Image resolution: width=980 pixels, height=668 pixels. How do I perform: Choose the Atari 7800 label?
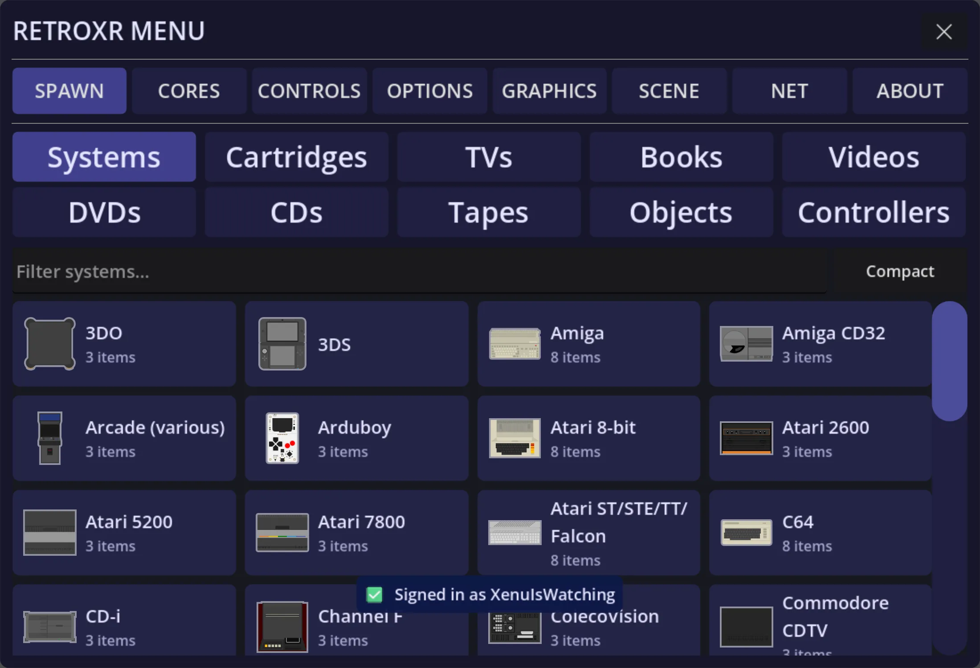(361, 522)
